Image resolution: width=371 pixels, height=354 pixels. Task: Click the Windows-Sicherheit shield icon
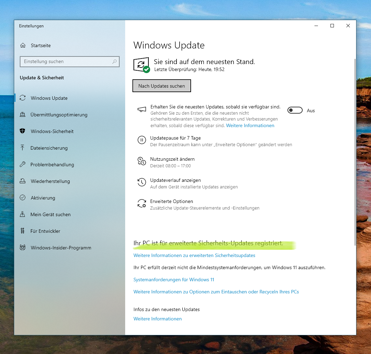click(23, 131)
